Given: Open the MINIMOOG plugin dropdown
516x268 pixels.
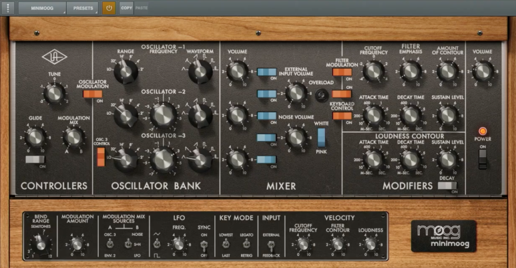Looking at the screenshot, I should 42,8.
